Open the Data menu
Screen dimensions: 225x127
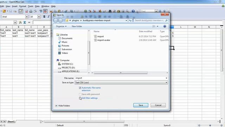(37, 6)
